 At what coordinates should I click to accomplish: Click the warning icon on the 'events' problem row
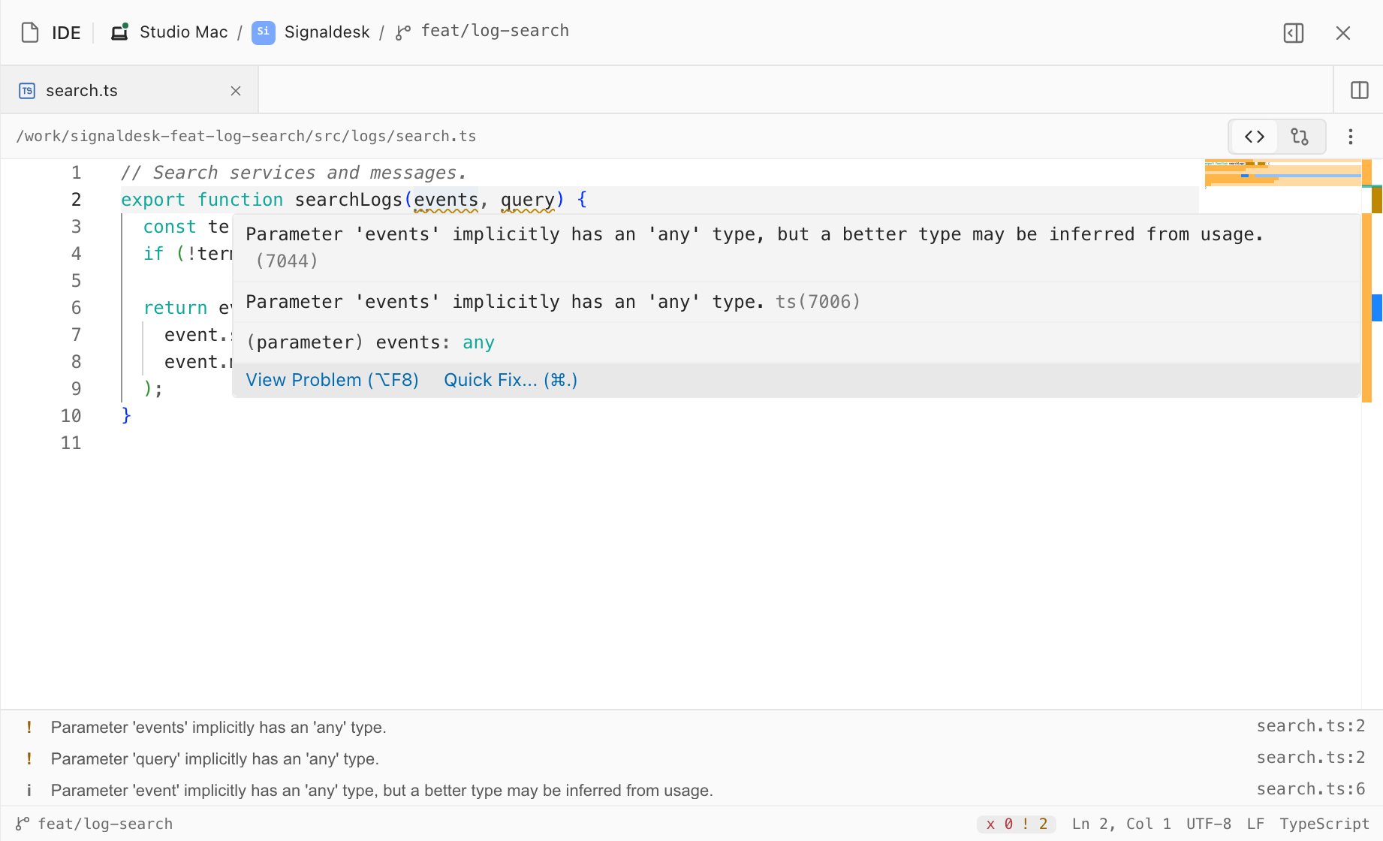tap(29, 727)
